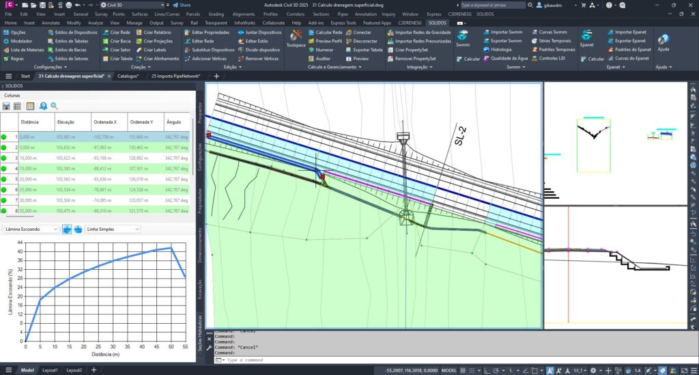
Task: Click the Share button
Action: [182, 5]
